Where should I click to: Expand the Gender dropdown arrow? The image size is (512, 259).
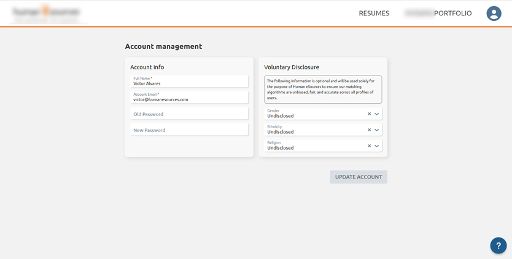tap(377, 114)
